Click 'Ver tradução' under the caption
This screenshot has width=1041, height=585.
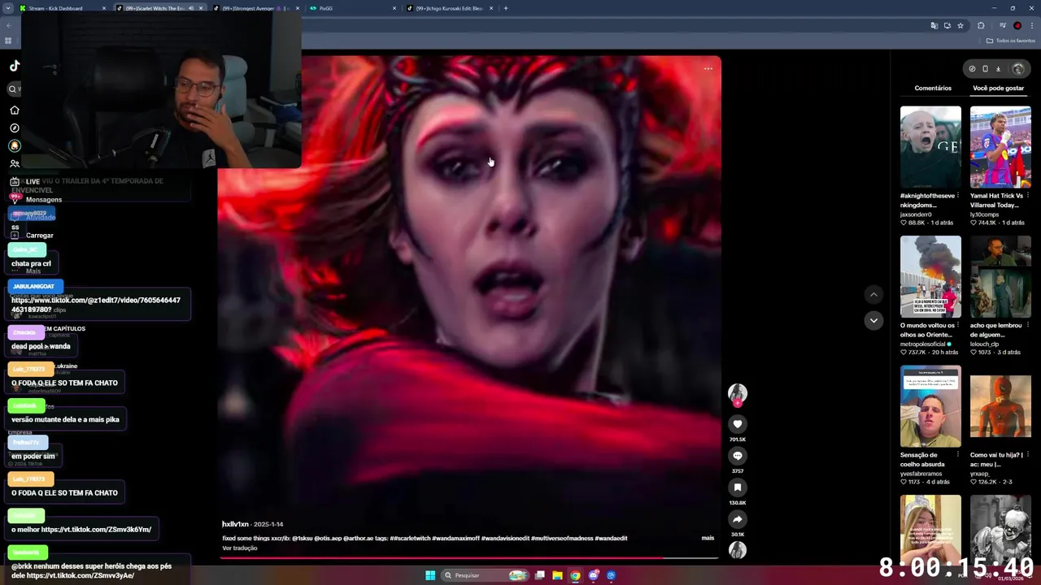(x=240, y=548)
